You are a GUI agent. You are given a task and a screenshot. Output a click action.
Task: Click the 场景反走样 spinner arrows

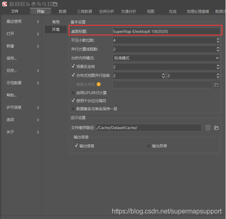click(x=218, y=67)
